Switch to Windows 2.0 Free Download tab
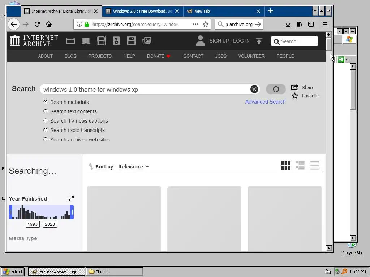 tap(142, 11)
